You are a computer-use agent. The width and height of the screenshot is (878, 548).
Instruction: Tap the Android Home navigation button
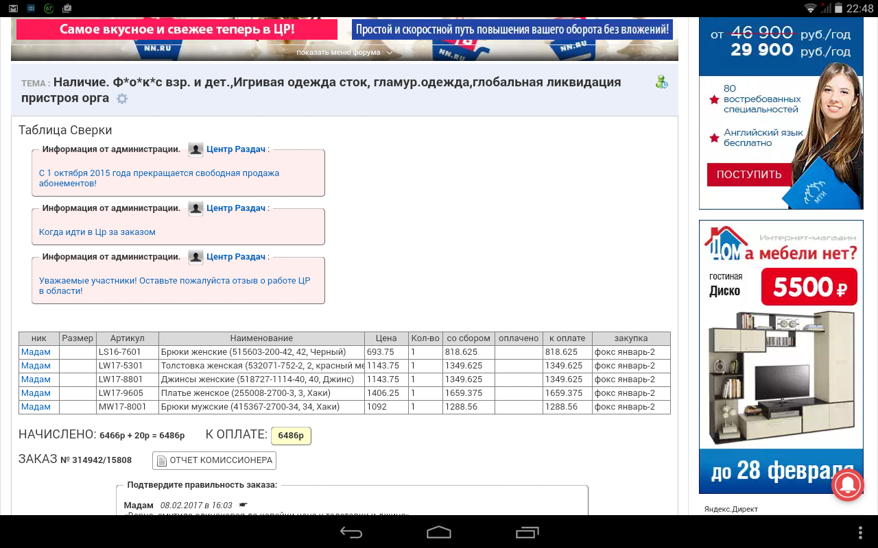click(439, 532)
